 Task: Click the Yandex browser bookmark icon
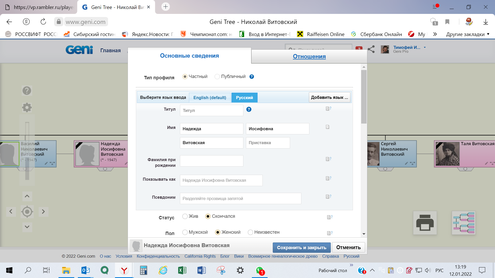pos(447,22)
